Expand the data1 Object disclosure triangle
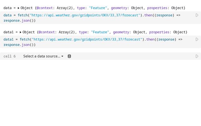Image resolution: width=201 pixels, height=126 pixels. coord(20,32)
